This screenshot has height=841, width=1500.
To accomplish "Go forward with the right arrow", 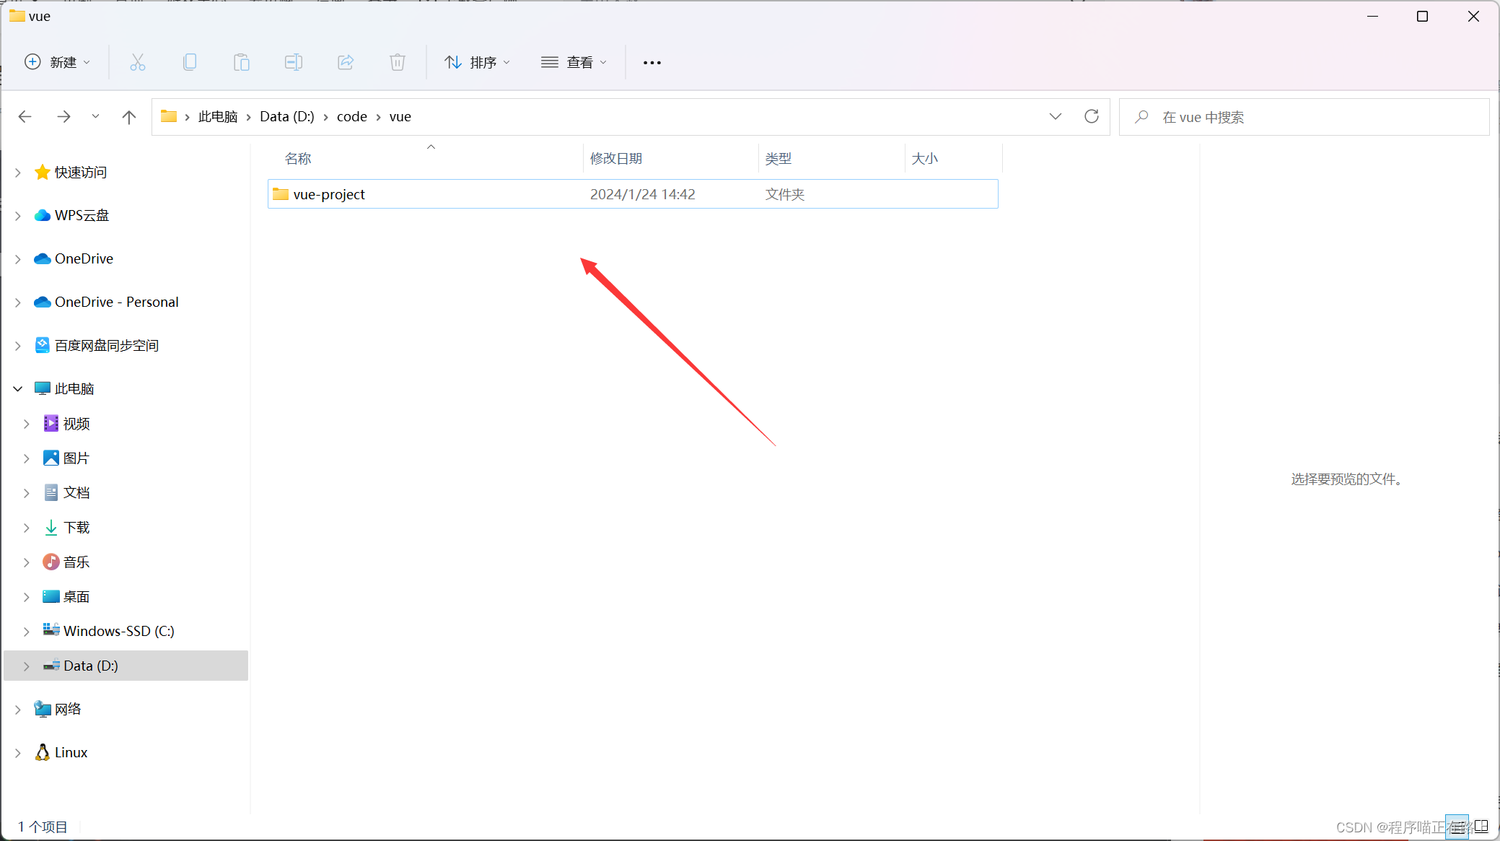I will 64,116.
